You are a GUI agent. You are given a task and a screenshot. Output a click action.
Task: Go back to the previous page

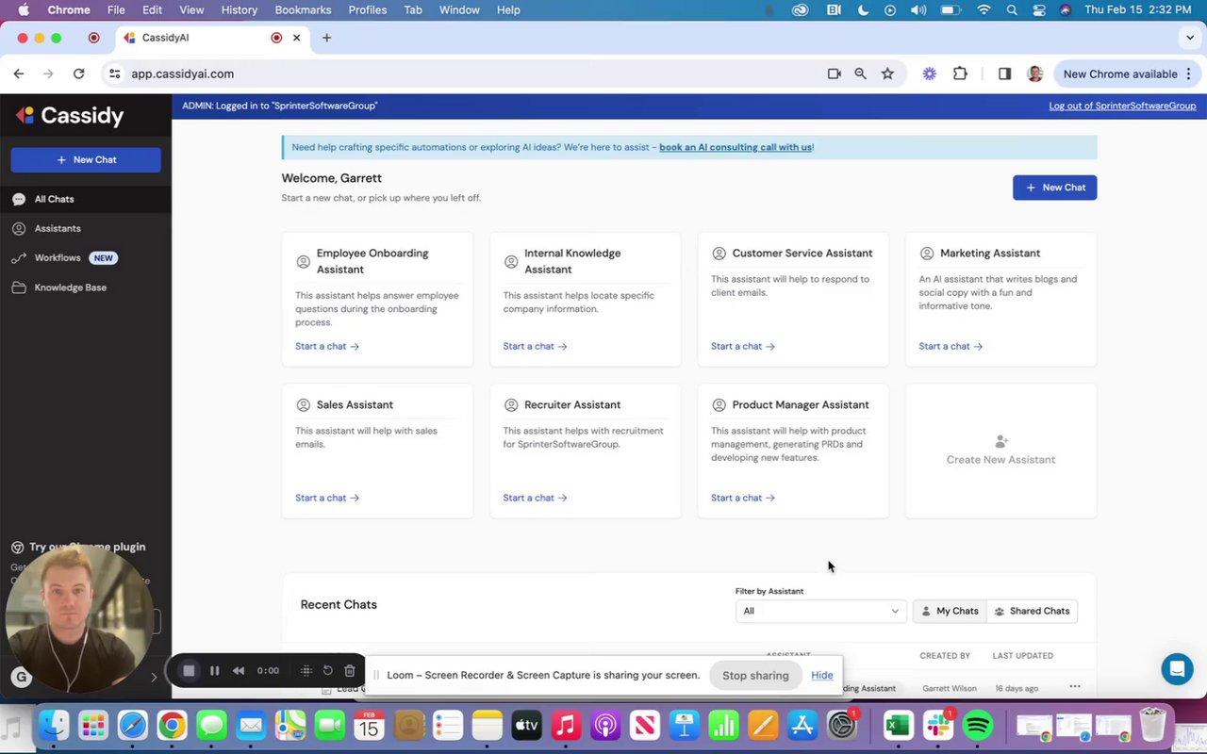(x=19, y=74)
